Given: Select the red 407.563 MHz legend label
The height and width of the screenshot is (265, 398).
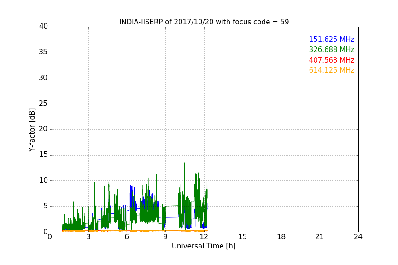Looking at the screenshot, I should (332, 60).
